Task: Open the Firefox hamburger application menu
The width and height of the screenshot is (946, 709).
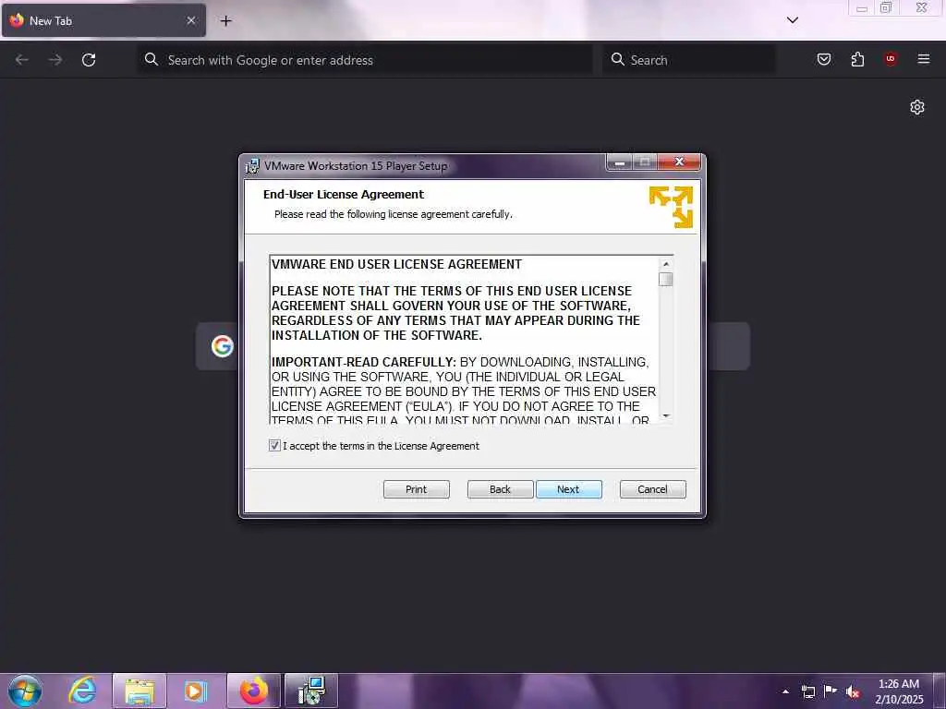Action: [x=924, y=59]
